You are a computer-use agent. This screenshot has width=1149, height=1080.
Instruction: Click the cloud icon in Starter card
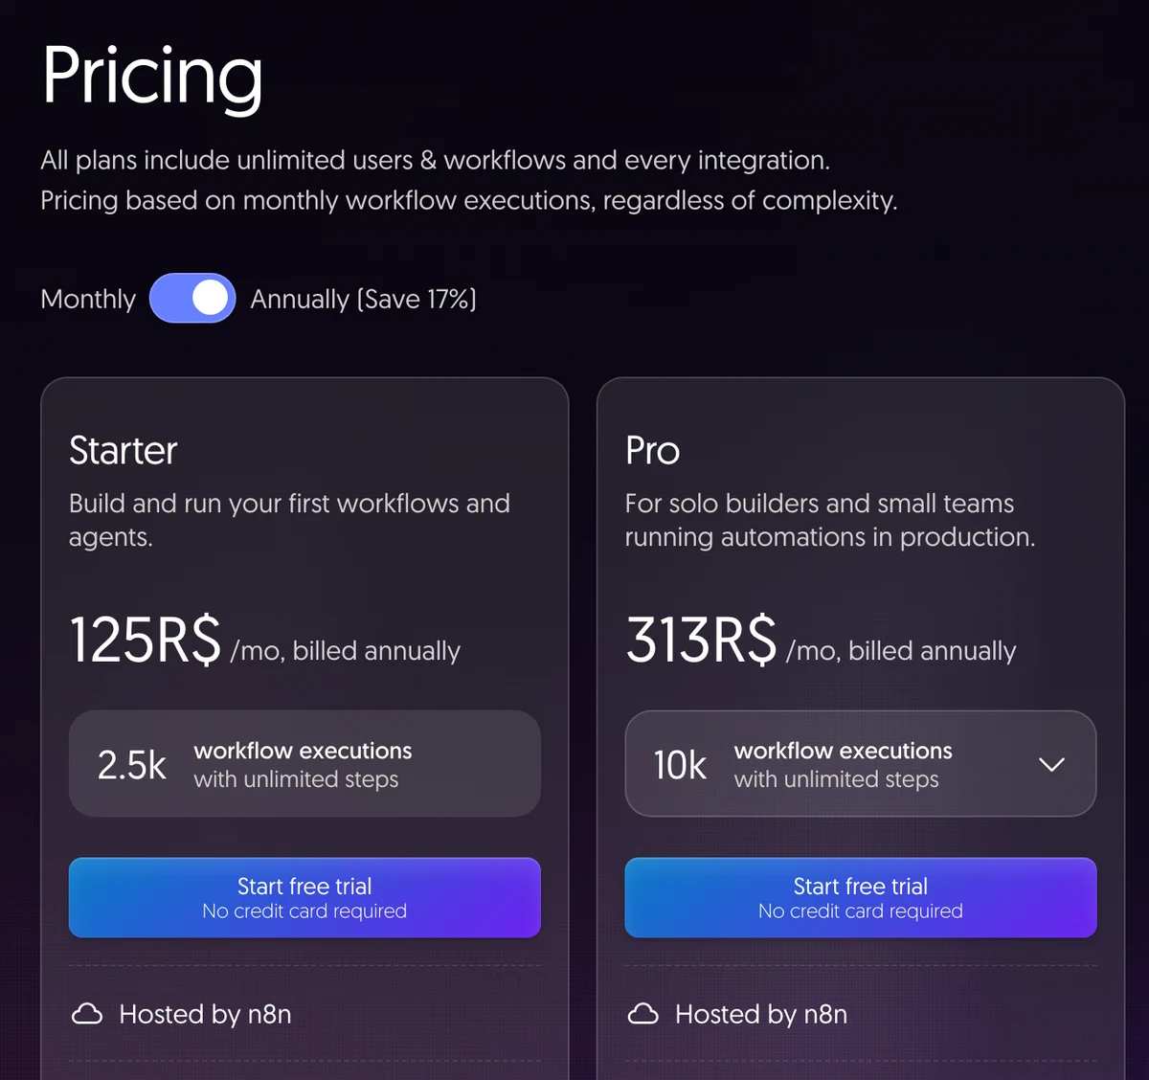pos(87,1014)
